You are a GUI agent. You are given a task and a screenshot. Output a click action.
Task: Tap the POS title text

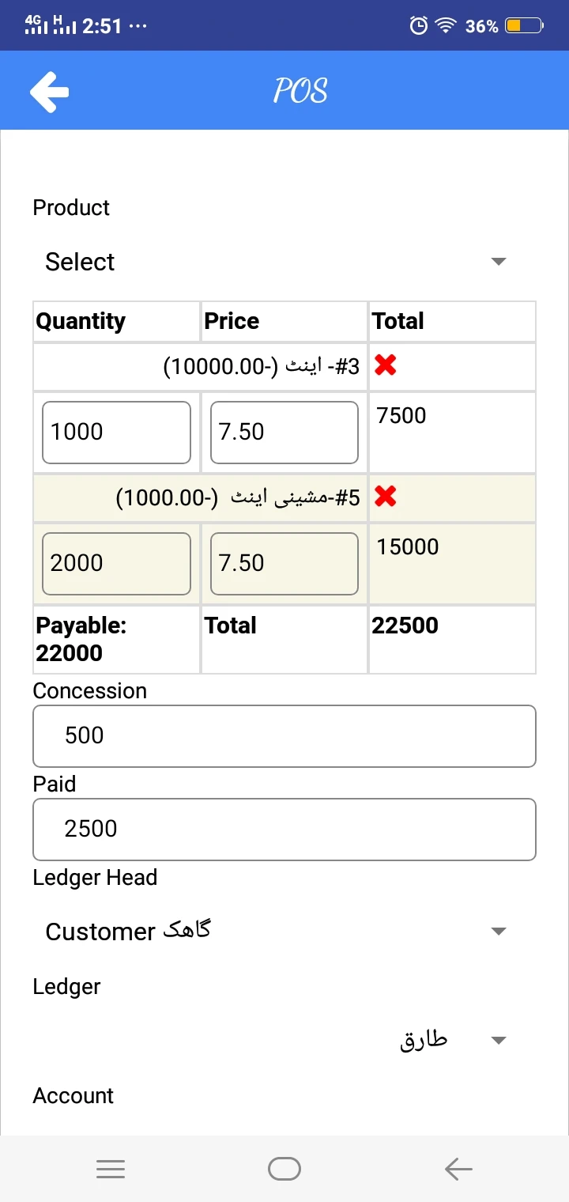pos(300,91)
